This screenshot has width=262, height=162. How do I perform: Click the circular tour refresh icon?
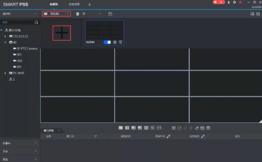pyautogui.click(x=179, y=128)
